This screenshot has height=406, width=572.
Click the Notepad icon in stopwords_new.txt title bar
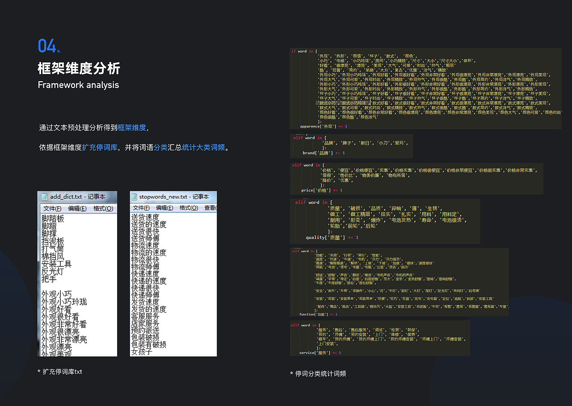134,197
